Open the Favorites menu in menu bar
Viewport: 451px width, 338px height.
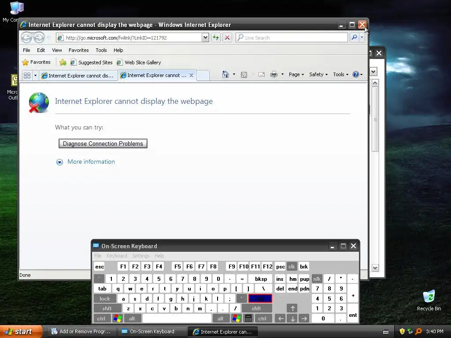[78, 50]
